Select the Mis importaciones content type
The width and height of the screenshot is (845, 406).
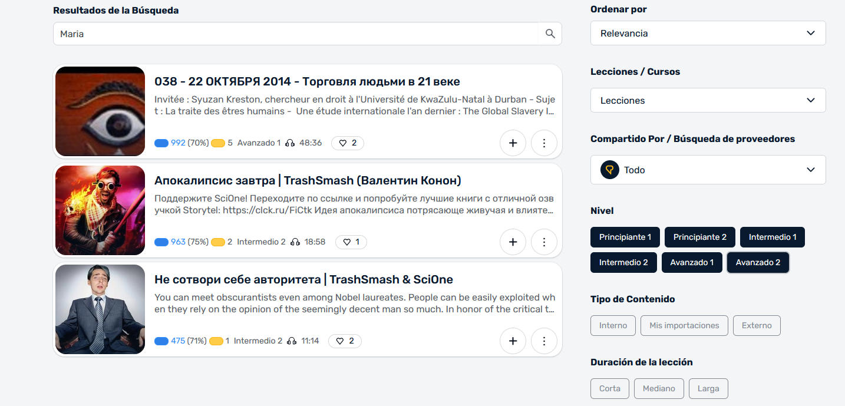pos(684,326)
